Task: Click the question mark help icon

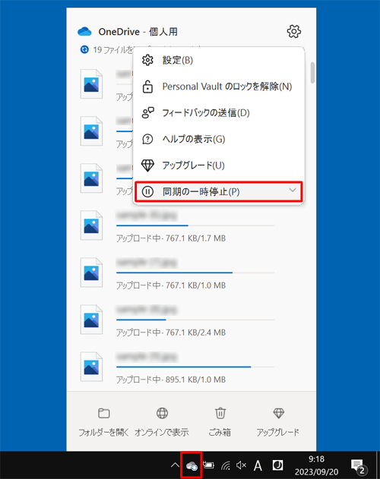Action: tap(147, 140)
